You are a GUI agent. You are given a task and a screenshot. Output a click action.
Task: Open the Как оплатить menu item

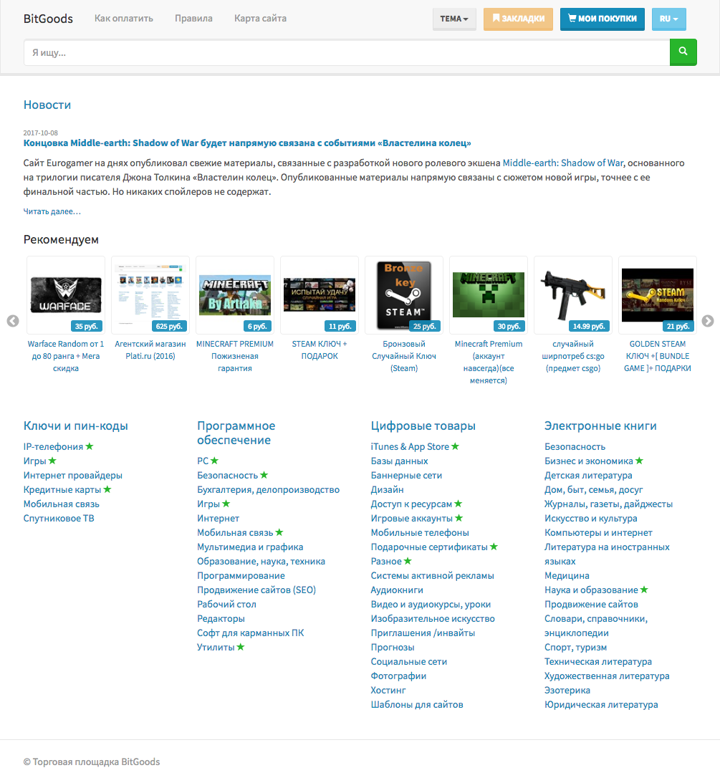point(124,19)
